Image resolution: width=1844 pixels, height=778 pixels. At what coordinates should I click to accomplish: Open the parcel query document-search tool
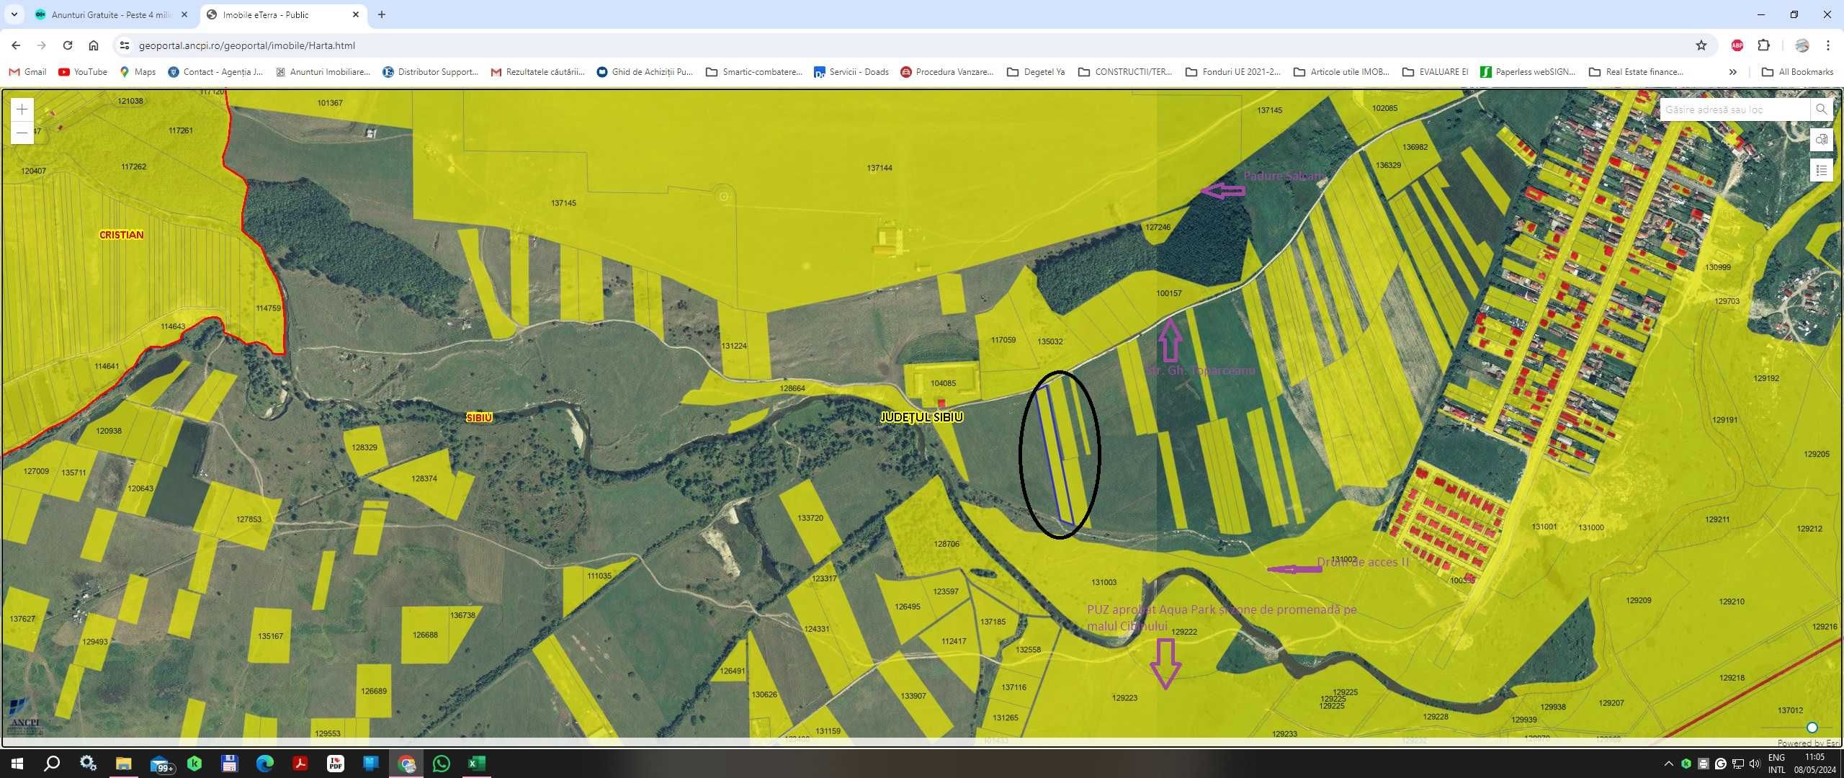pyautogui.click(x=1821, y=140)
